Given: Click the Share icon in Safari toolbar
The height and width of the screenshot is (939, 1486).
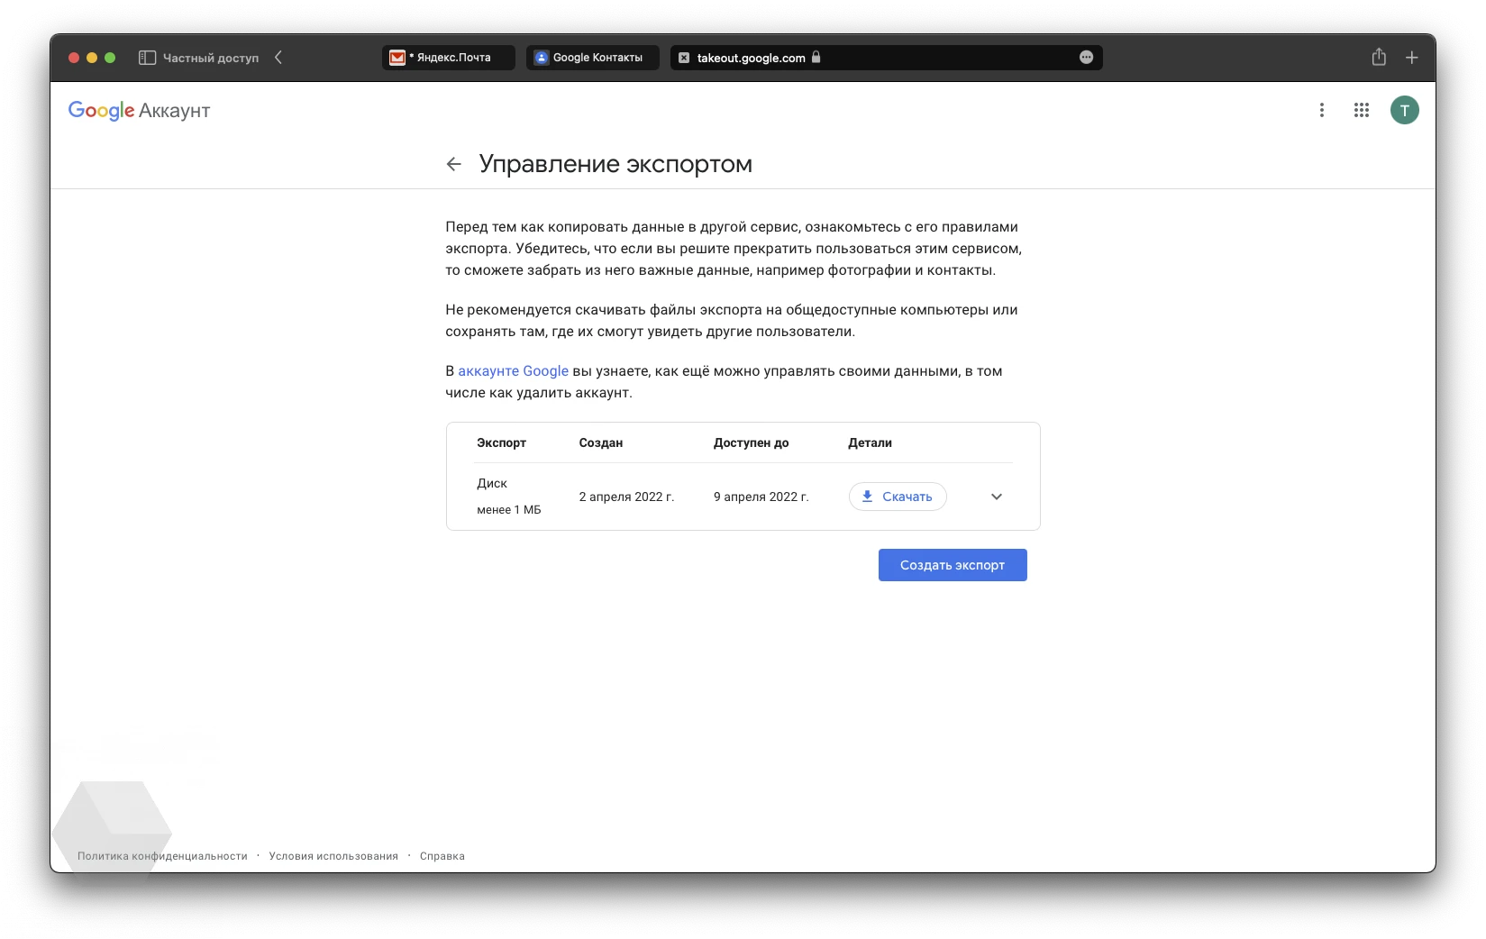Looking at the screenshot, I should (1378, 58).
